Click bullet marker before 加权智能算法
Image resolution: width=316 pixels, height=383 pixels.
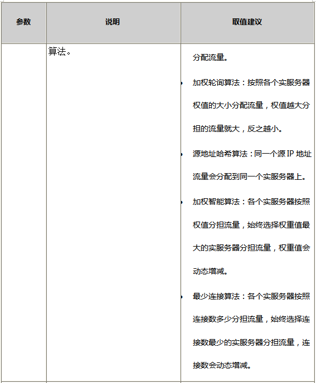coord(182,203)
